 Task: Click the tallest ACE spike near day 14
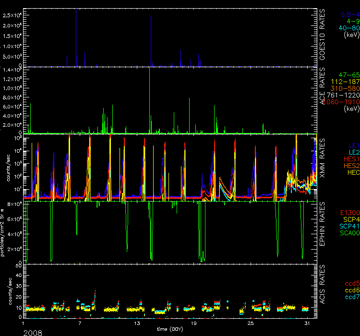[x=150, y=70]
